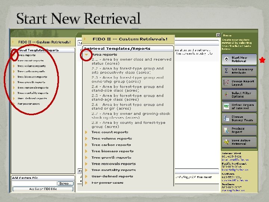This screenshot has height=202, width=269.
Task: Click the Add Custom FIDO II file button
Action: coord(43,189)
